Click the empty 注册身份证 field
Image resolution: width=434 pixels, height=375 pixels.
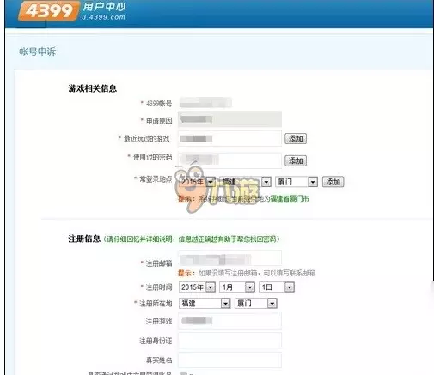[x=229, y=341]
